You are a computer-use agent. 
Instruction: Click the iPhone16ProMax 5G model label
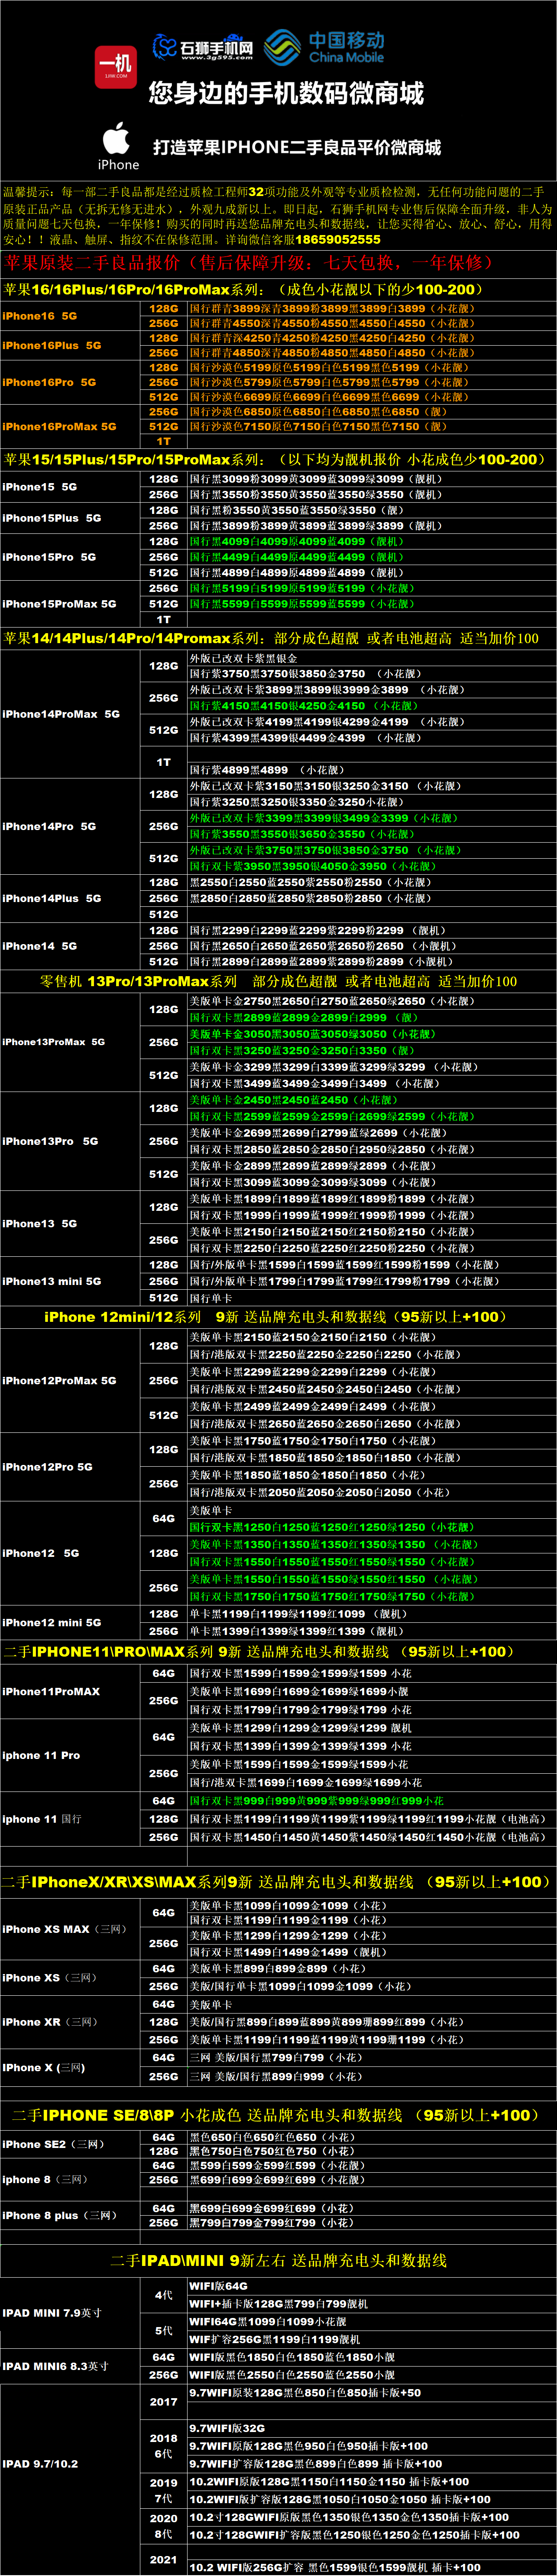(x=59, y=426)
